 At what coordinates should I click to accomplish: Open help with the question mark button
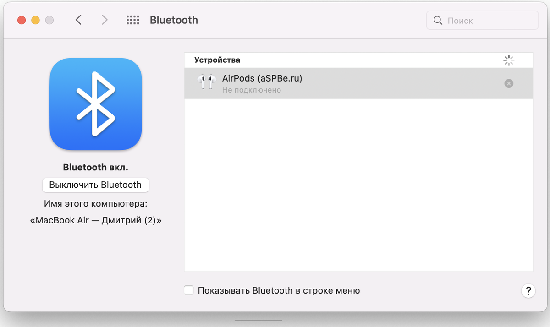coord(528,290)
